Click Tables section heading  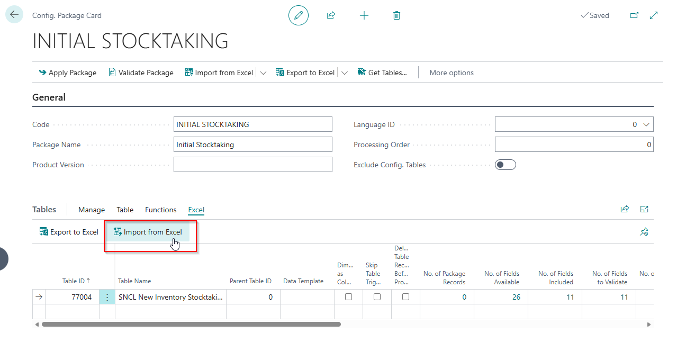point(44,209)
